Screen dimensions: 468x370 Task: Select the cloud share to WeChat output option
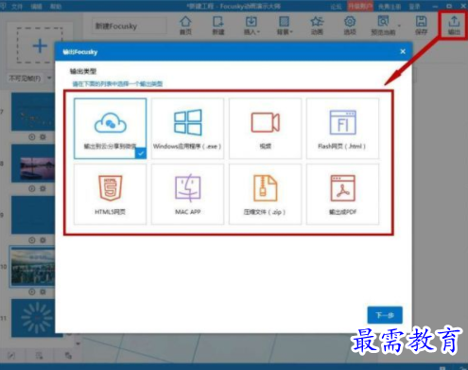click(x=110, y=129)
